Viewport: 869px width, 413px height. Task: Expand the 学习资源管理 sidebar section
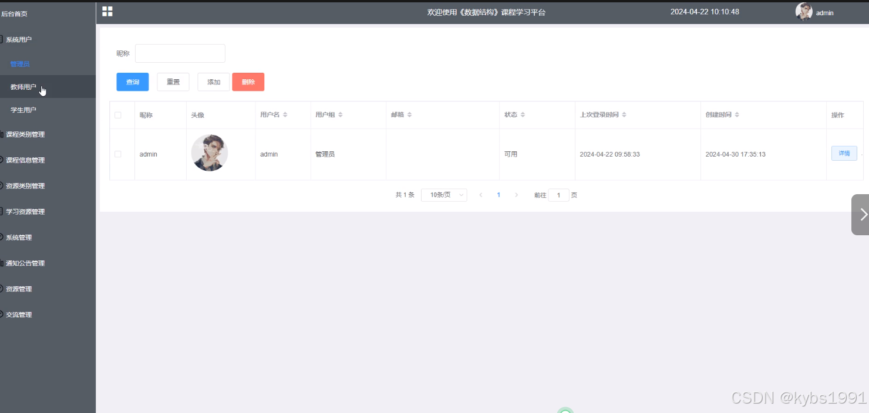tap(48, 212)
